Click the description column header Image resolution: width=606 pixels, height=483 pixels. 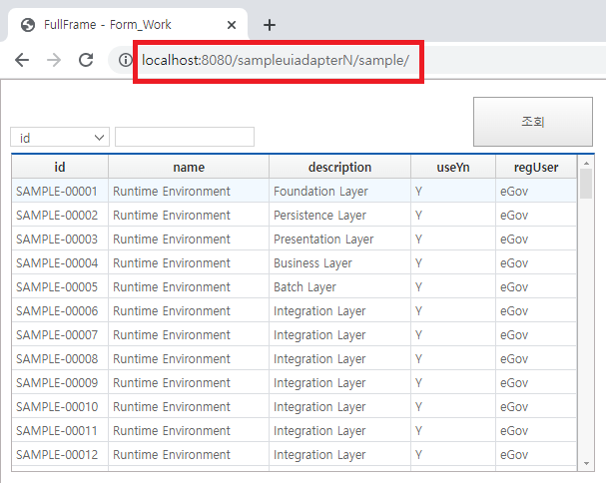coord(339,168)
